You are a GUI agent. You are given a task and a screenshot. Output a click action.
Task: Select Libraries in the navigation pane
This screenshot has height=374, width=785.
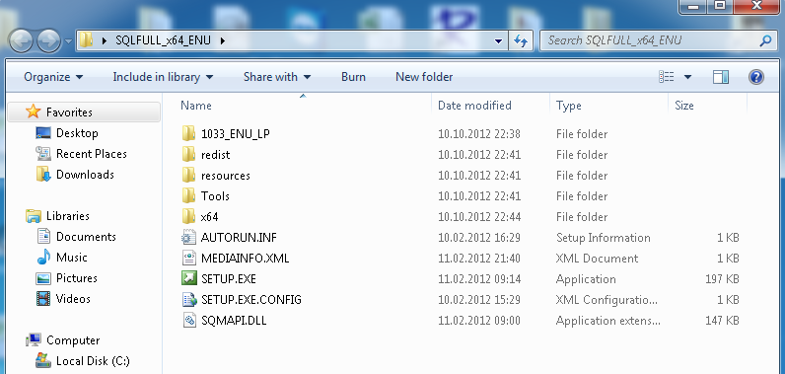[68, 216]
